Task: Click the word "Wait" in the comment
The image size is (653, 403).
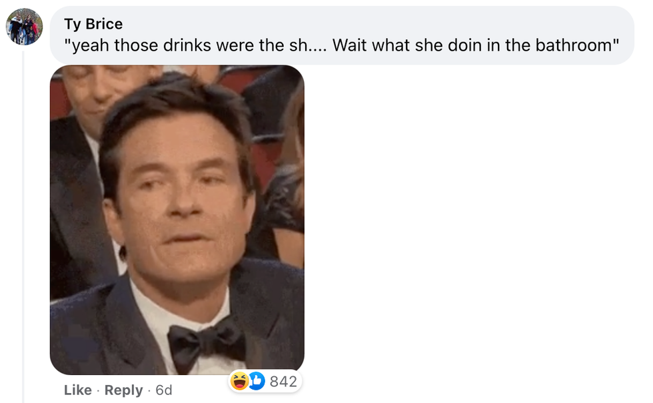Action: pyautogui.click(x=349, y=46)
